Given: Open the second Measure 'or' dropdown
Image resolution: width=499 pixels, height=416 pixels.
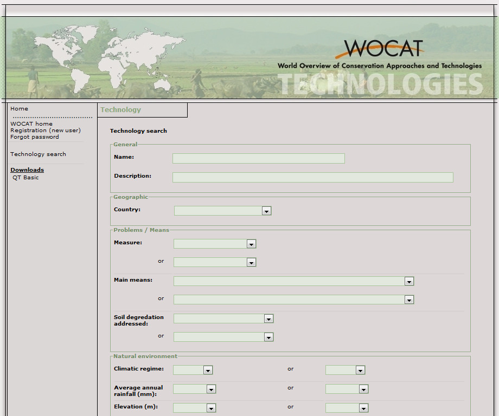Looking at the screenshot, I should pos(214,262).
